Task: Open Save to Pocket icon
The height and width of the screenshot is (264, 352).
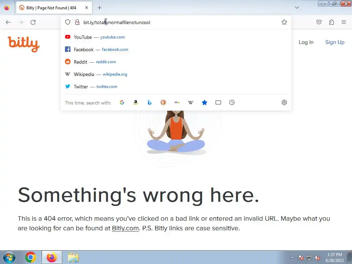Action: tap(319, 22)
